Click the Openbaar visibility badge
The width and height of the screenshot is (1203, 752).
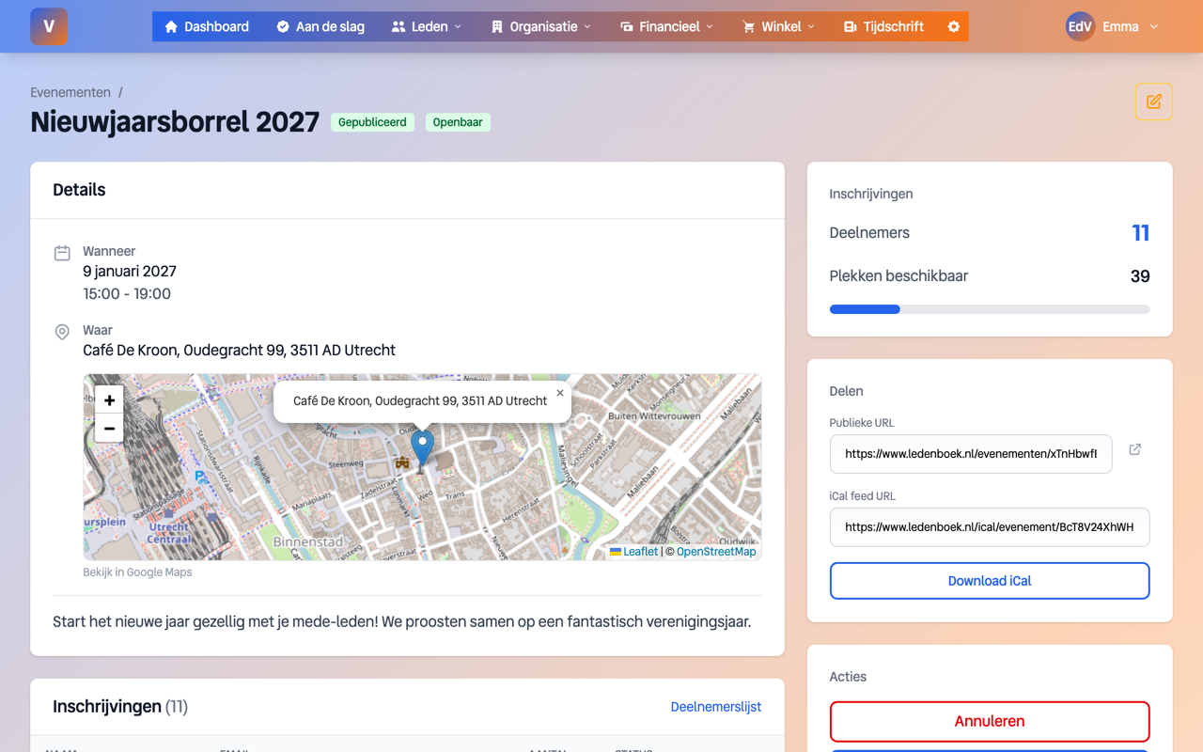pos(458,122)
